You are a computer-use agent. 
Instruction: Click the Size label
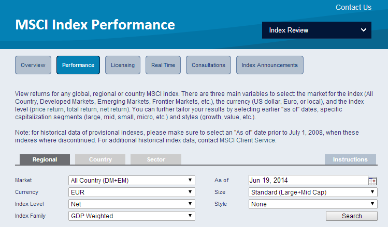220,192
